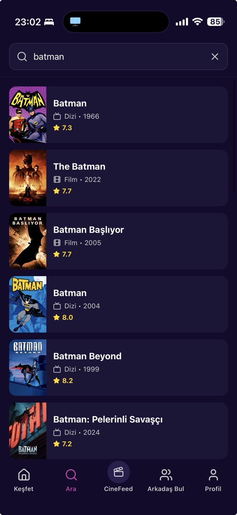This screenshot has width=237, height=515.
Task: Tap the battery indicator showing 85
Action: pyautogui.click(x=215, y=22)
